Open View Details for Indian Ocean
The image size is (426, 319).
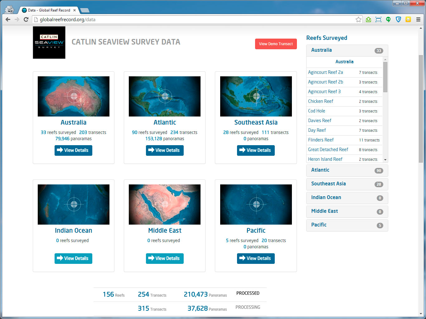coord(73,258)
